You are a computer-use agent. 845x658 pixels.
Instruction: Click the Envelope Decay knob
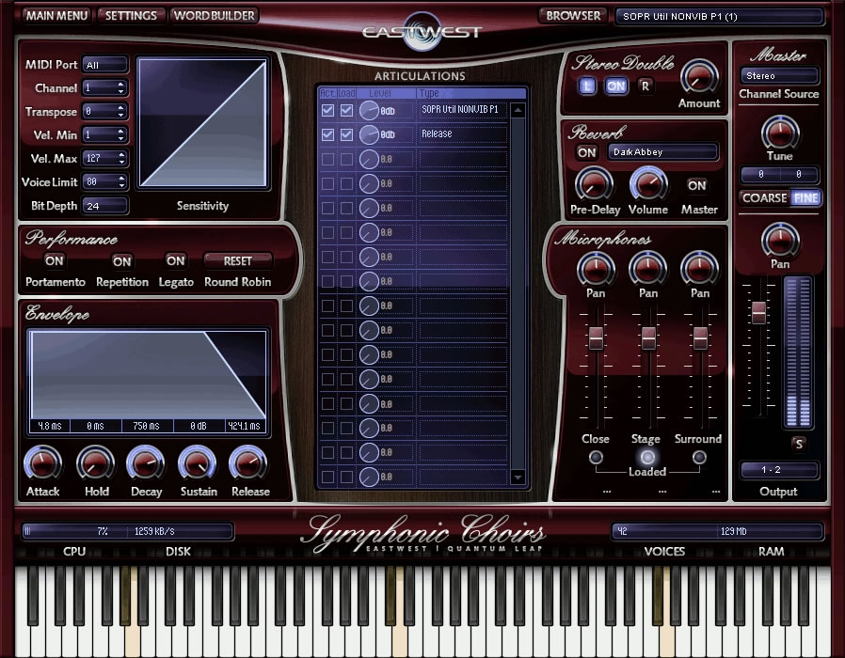point(145,462)
